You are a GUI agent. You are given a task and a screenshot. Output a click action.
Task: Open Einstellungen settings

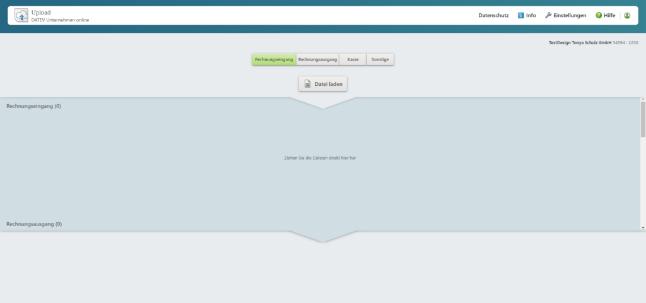[x=566, y=15]
